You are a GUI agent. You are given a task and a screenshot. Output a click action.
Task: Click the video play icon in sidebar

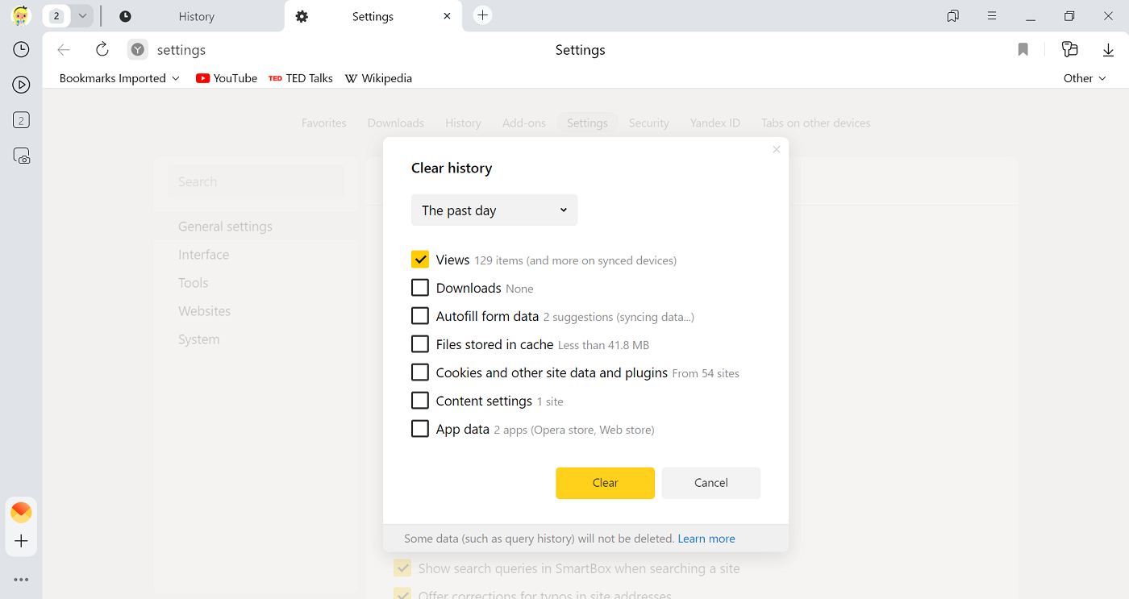pos(21,85)
